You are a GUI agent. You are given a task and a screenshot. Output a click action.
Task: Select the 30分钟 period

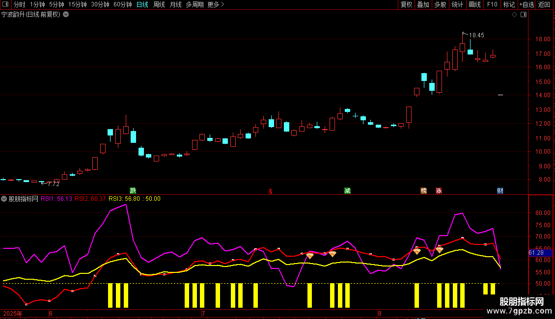point(100,4)
